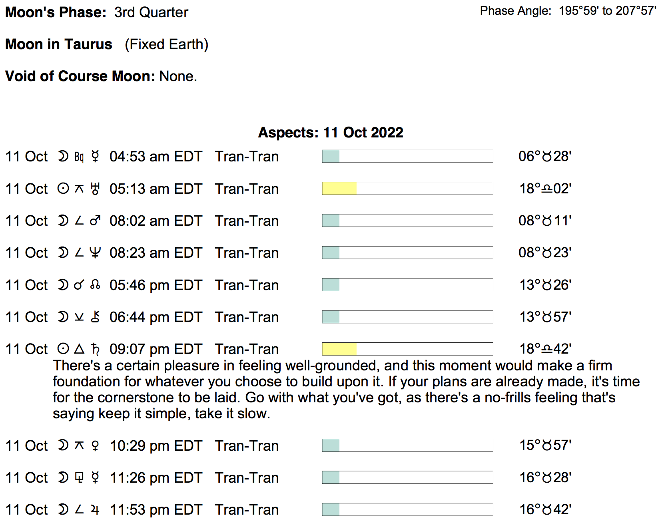Click the Uranus glyph in the 05:13 am aspect
This screenshot has height=529, width=666.
(95, 189)
